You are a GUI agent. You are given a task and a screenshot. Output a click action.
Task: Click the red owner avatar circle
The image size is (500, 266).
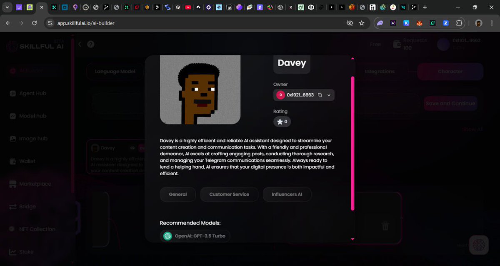coord(280,95)
